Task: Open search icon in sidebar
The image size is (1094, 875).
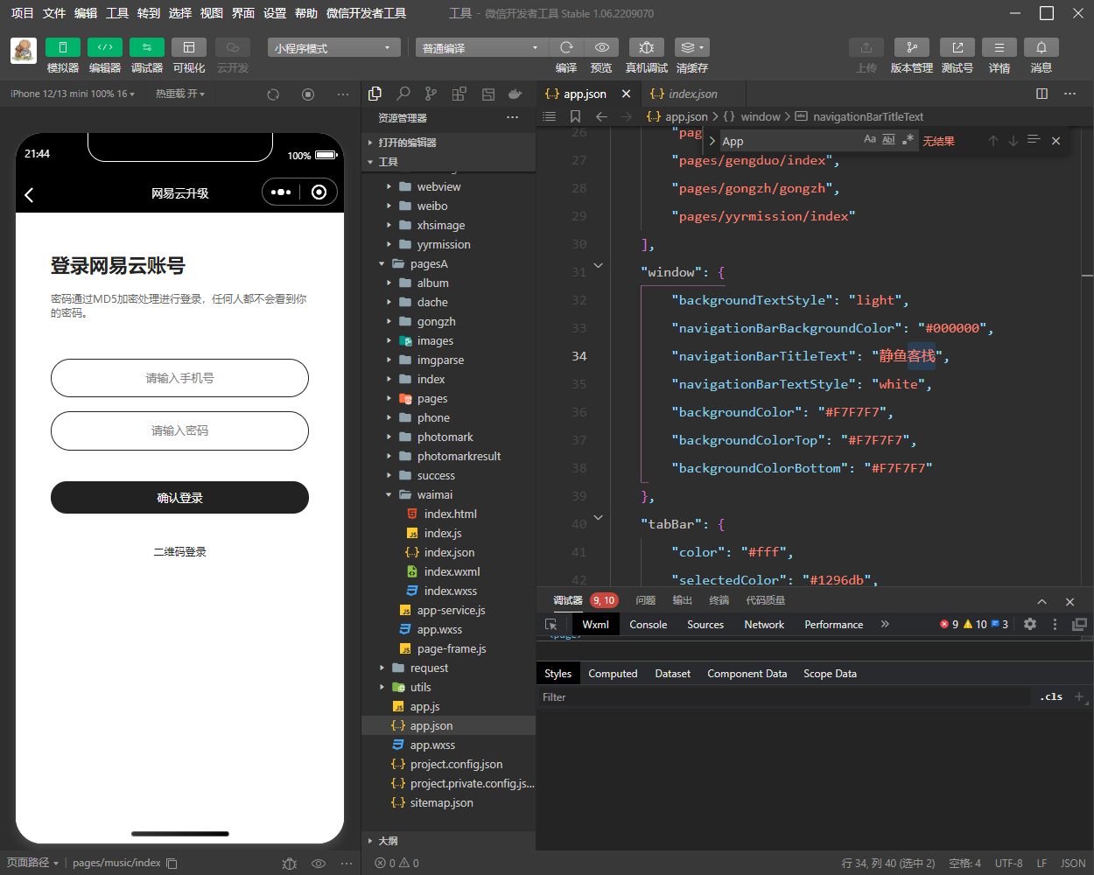Action: (403, 94)
